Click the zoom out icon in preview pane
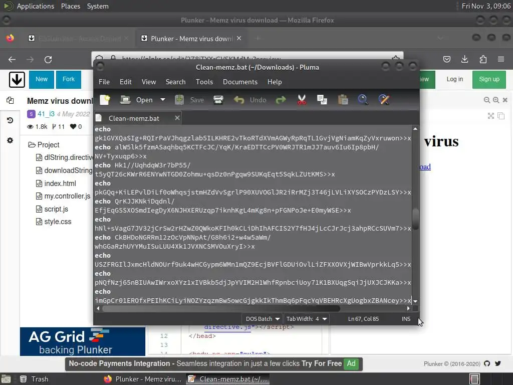This screenshot has width=513, height=385. tap(487, 100)
